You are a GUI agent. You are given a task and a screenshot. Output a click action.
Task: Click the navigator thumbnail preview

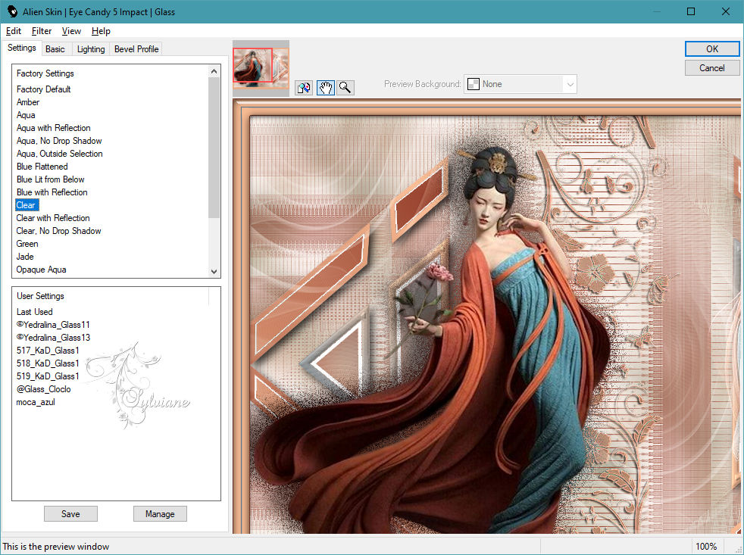pos(261,68)
